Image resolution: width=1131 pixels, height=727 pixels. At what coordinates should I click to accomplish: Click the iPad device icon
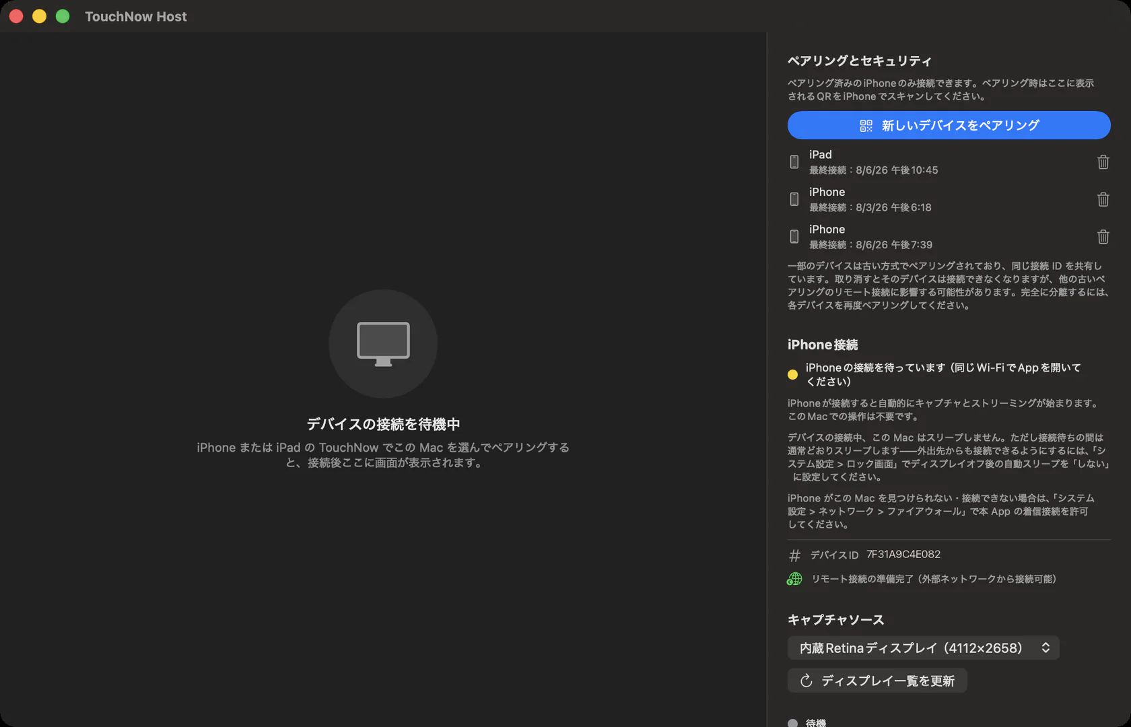pos(794,162)
